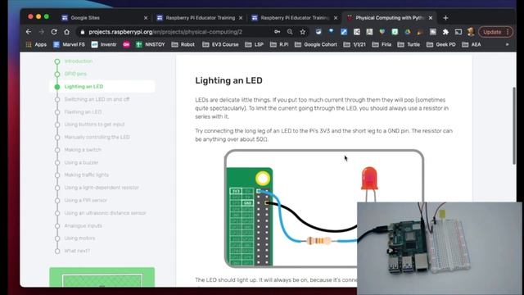Open the Firia bookmarks folder

[382, 44]
